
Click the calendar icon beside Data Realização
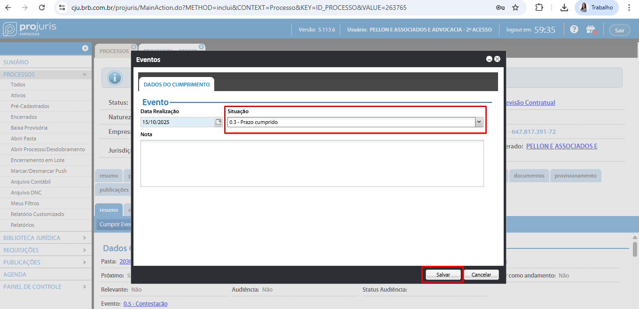tap(218, 122)
